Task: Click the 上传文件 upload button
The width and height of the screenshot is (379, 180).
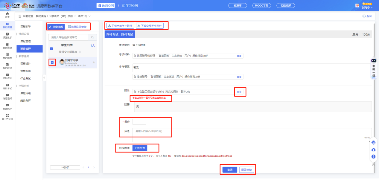Action: 140,148
